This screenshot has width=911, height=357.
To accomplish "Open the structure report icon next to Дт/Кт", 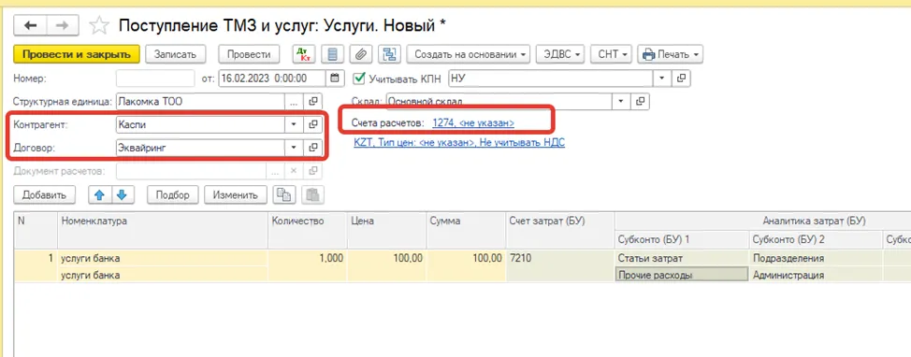I will (x=333, y=54).
